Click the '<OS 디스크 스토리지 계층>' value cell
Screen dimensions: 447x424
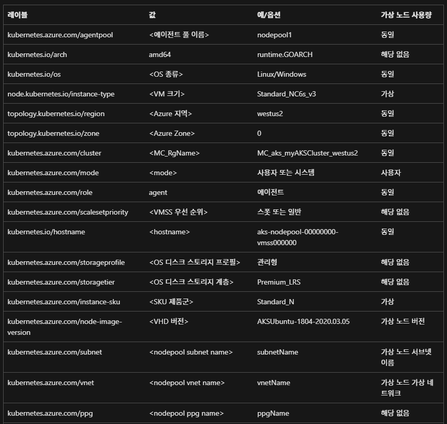191,282
